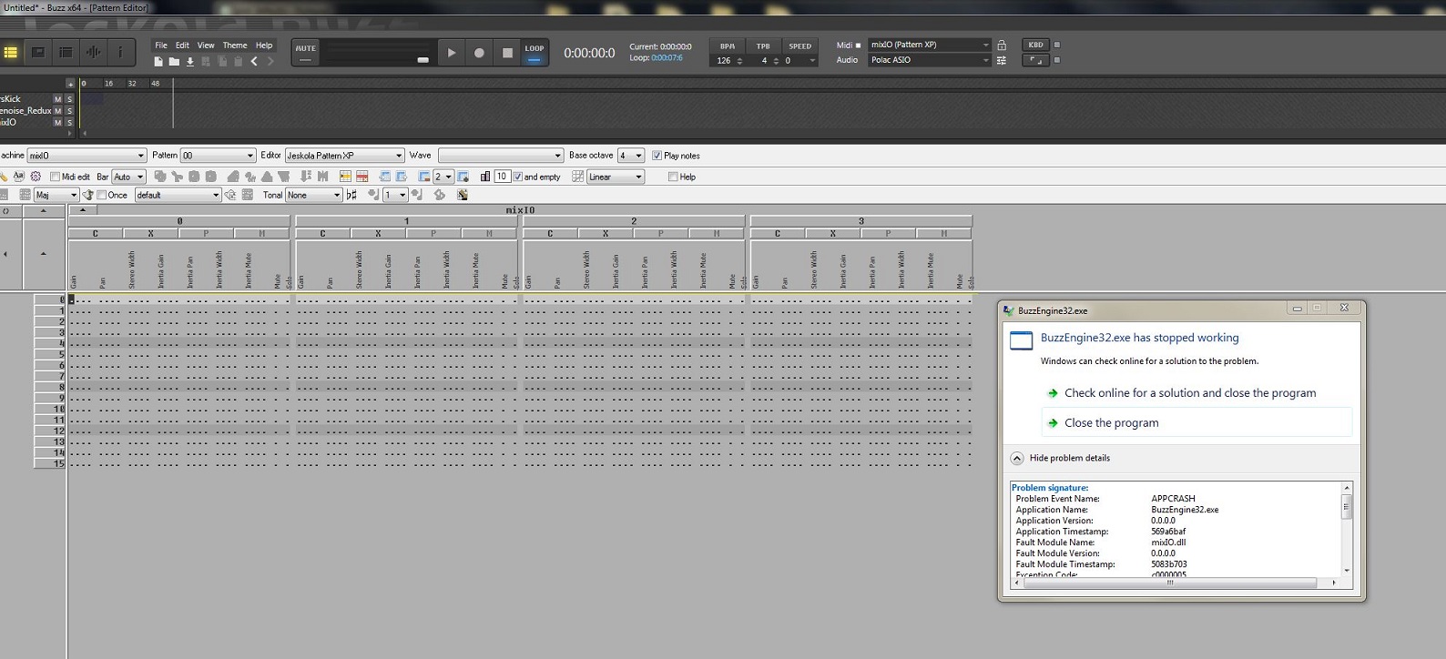Viewport: 1446px width, 659px height.
Task: Open the Theme menu
Action: (235, 46)
